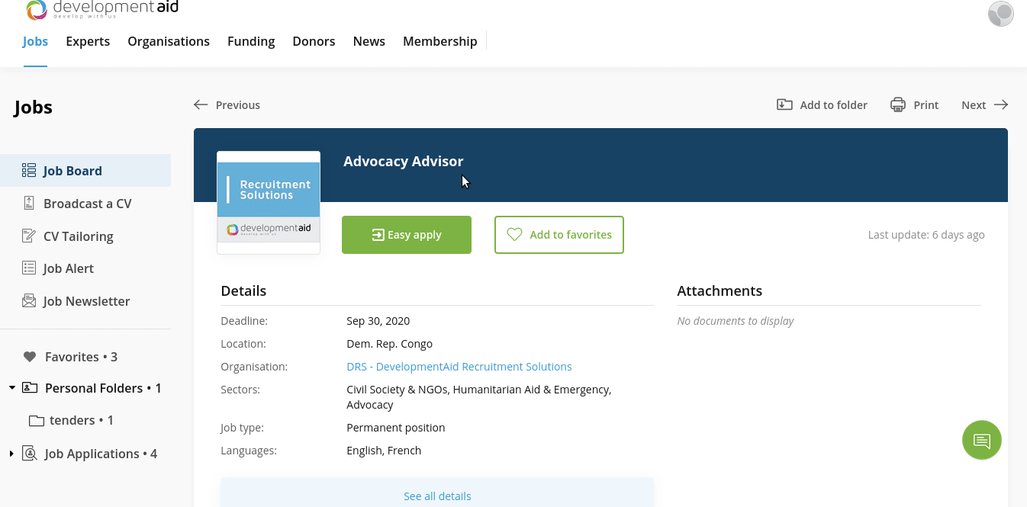Collapse the Personal Folders tree
This screenshot has width=1027, height=507.
11,387
